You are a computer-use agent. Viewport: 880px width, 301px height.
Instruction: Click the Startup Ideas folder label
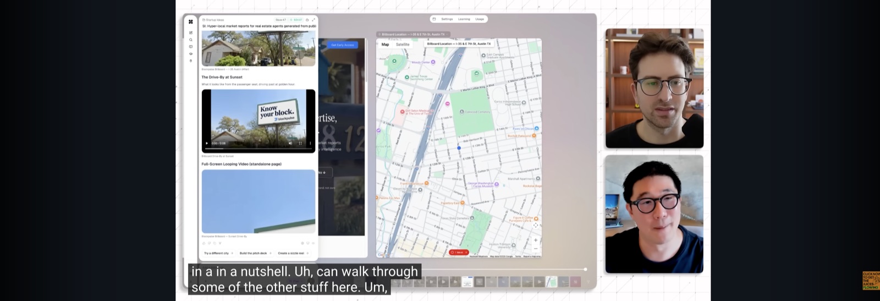(x=213, y=20)
